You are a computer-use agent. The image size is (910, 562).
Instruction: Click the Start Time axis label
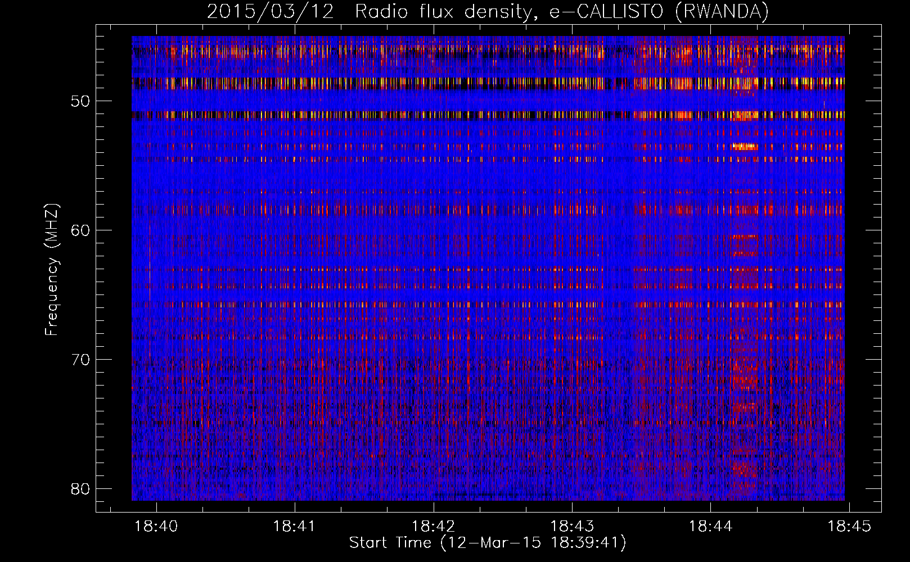click(488, 543)
